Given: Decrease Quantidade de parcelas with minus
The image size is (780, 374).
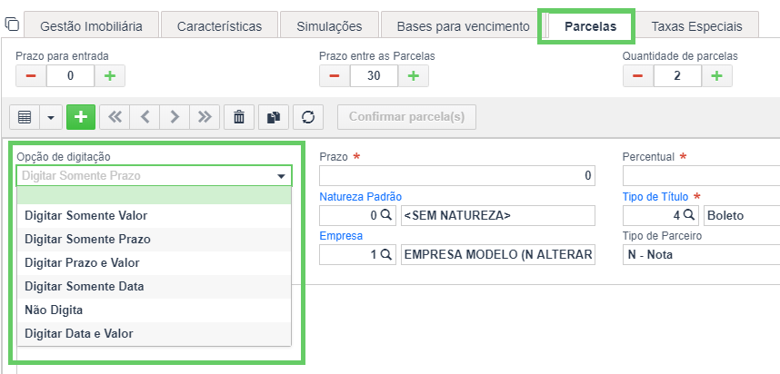Looking at the screenshot, I should click(638, 76).
